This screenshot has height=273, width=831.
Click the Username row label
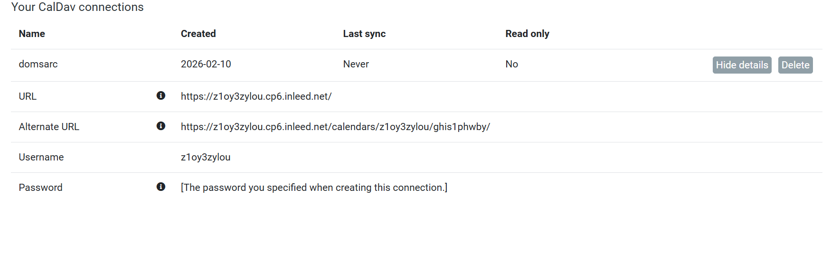[41, 157]
